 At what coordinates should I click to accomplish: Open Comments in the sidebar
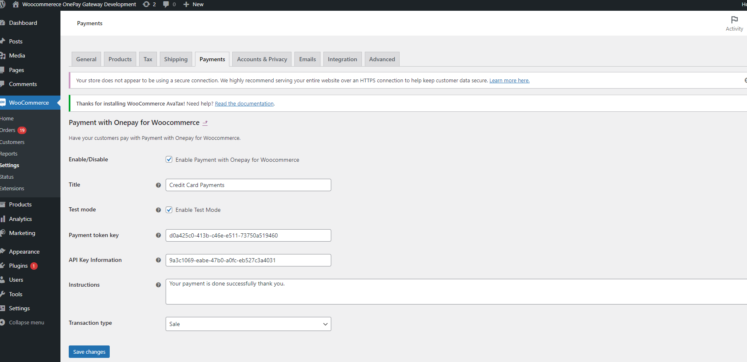23,84
